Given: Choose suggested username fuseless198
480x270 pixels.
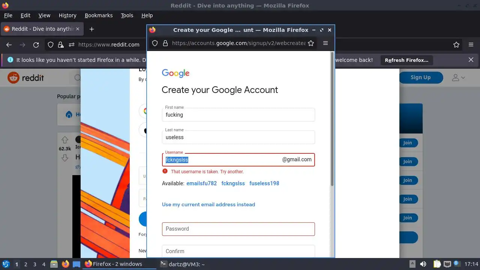Looking at the screenshot, I should pos(264,183).
